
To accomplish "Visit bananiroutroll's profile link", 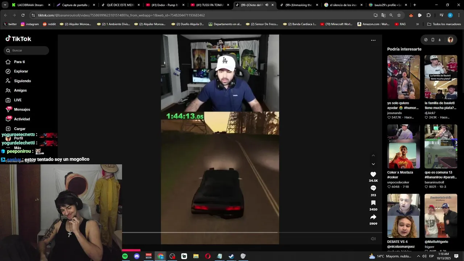I will point(434,182).
